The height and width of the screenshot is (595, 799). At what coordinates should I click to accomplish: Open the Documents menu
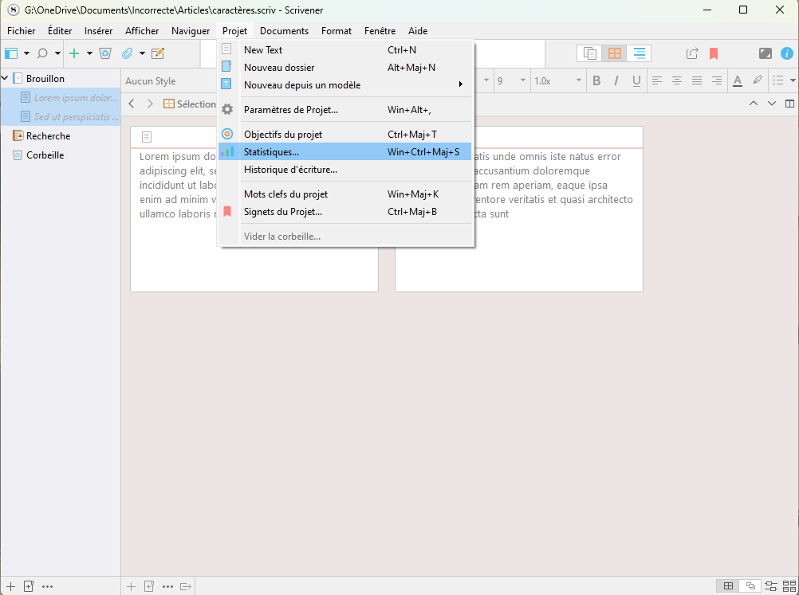point(285,31)
